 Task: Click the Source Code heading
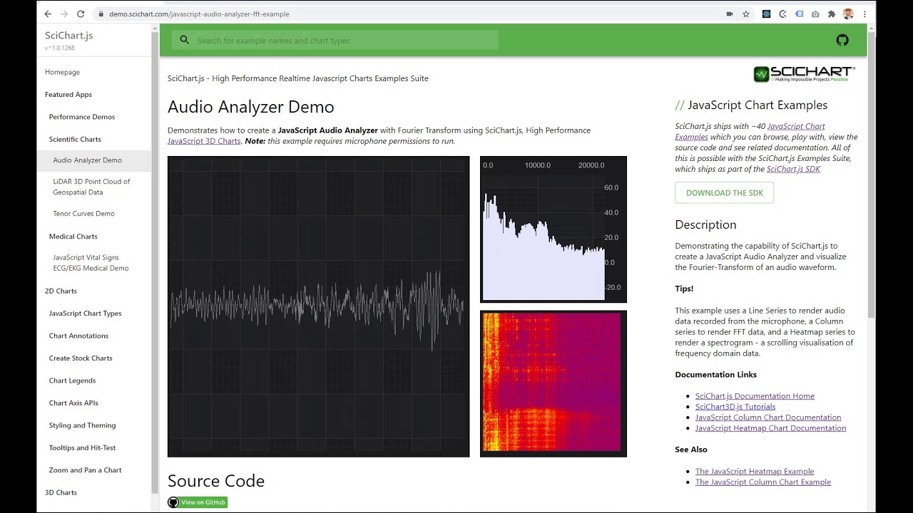pos(216,481)
